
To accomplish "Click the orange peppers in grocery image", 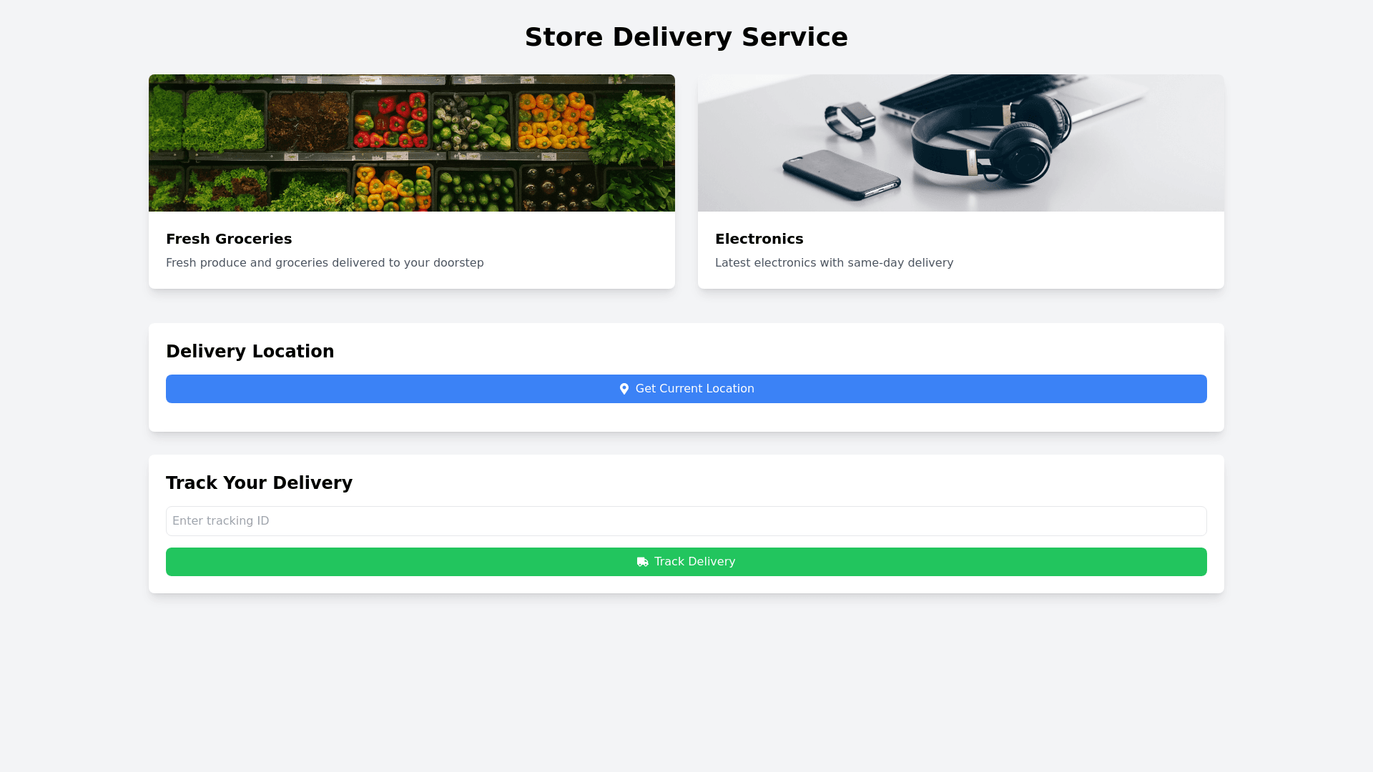I will point(555,120).
